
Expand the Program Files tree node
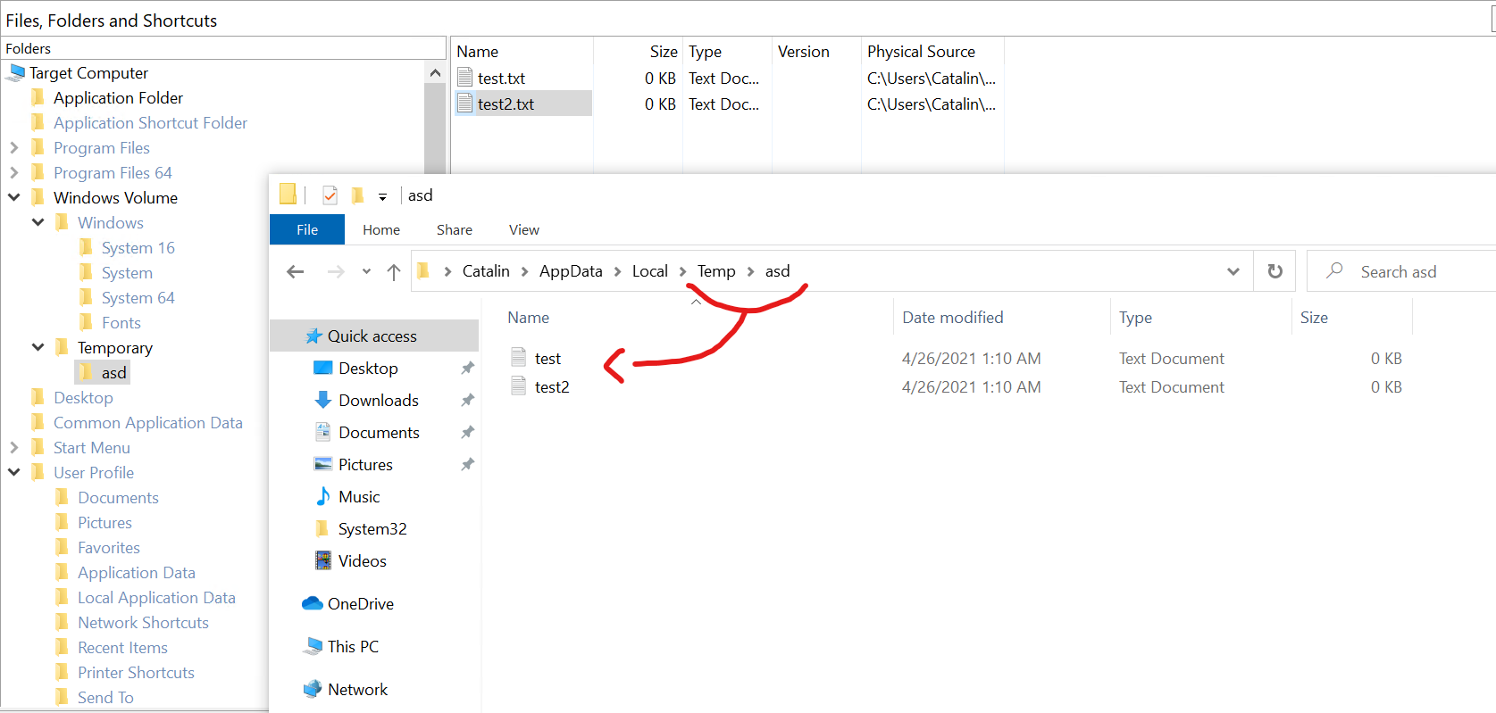(x=13, y=148)
